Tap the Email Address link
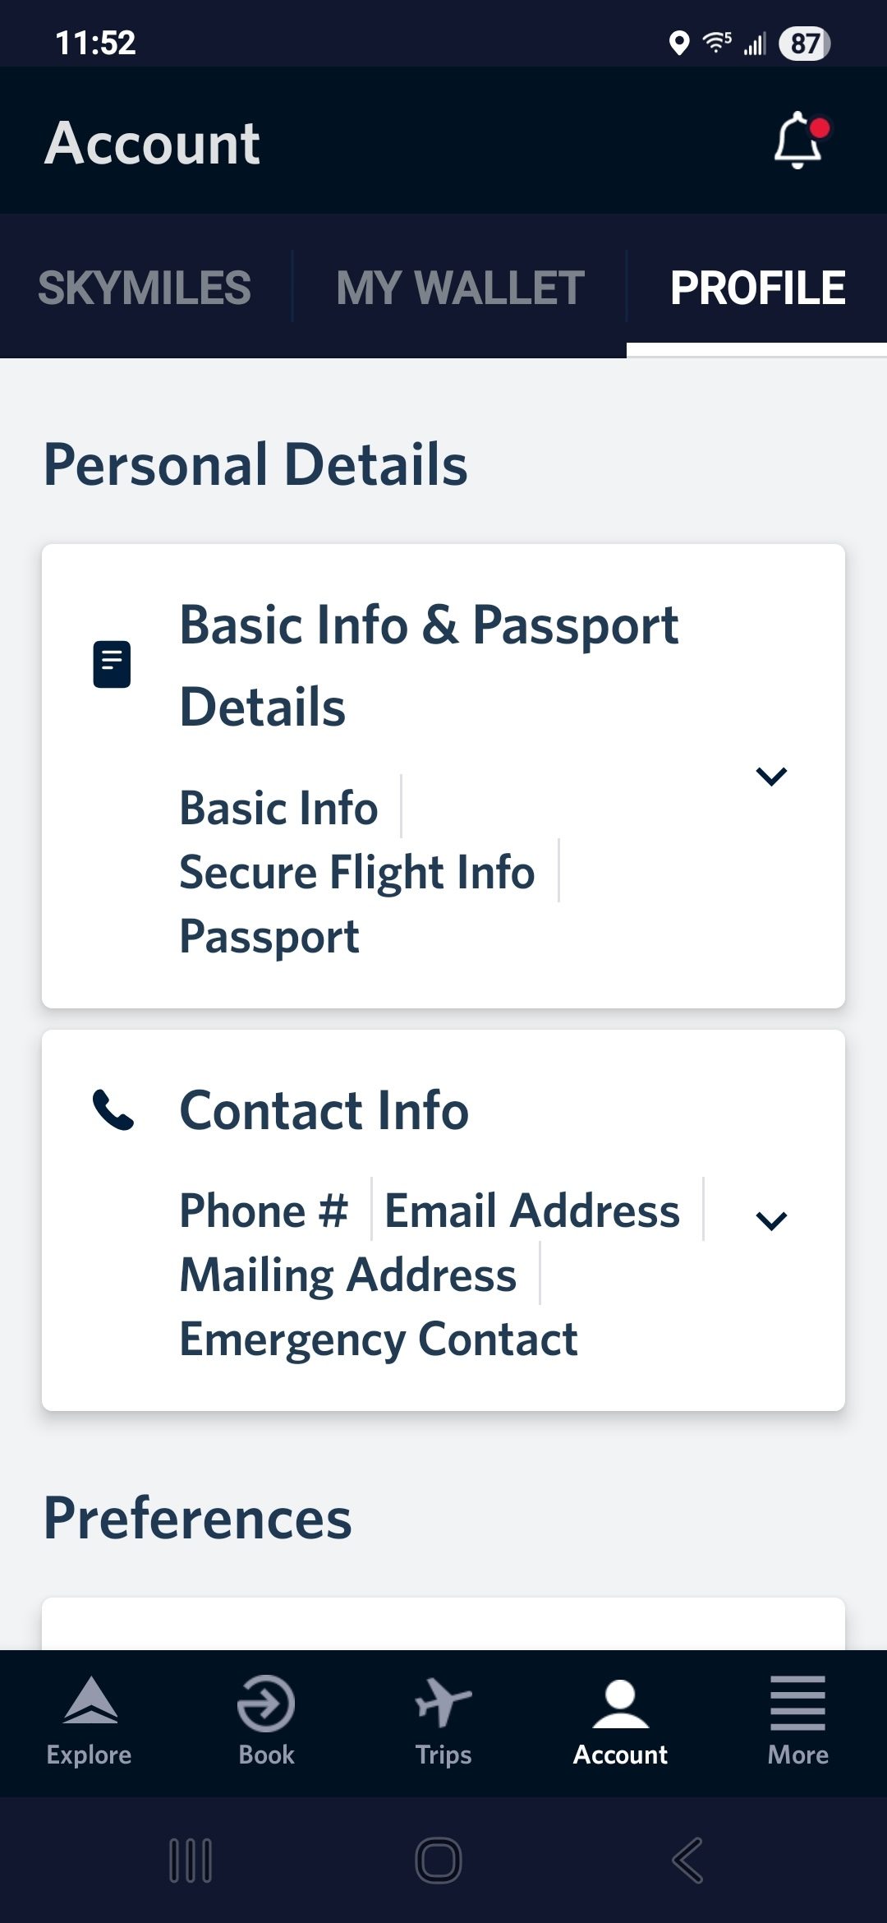 [x=532, y=1211]
